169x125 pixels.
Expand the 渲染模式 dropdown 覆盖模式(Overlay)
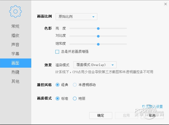click(x=95, y=65)
